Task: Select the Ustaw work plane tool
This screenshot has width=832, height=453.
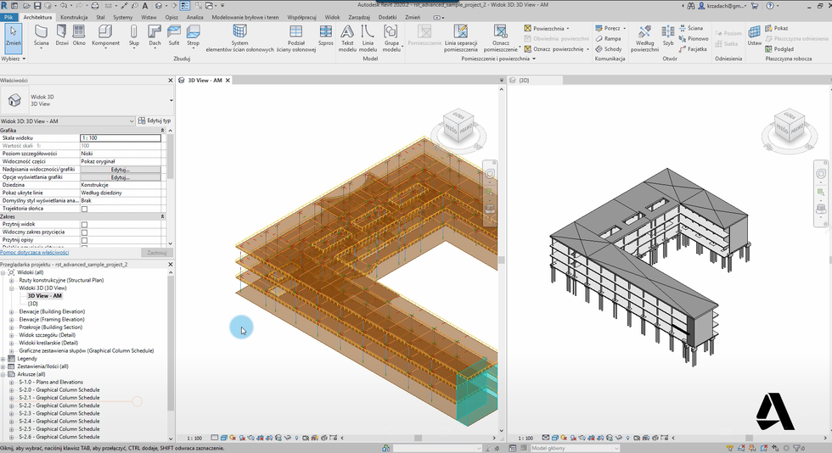Action: 754,36
